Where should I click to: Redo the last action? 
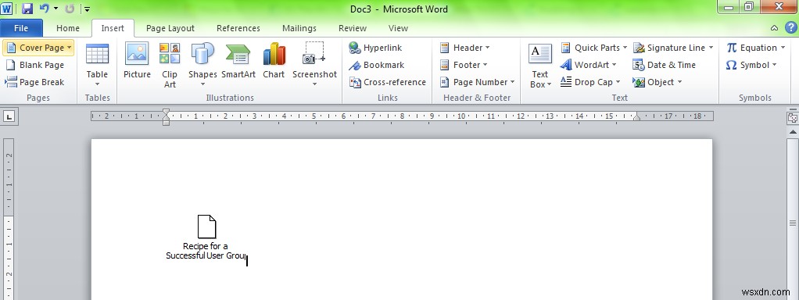point(70,9)
